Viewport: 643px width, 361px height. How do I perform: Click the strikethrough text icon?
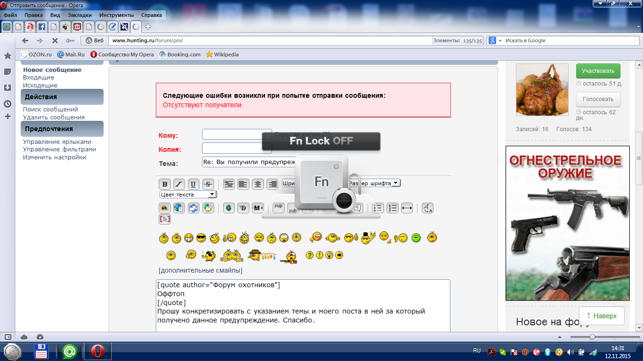[x=208, y=184]
